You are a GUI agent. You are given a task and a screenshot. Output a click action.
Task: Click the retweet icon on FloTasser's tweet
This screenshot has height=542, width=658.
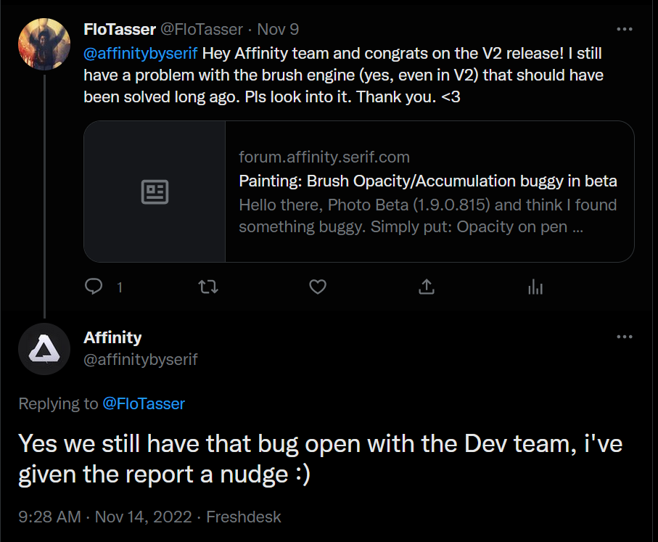tap(208, 287)
